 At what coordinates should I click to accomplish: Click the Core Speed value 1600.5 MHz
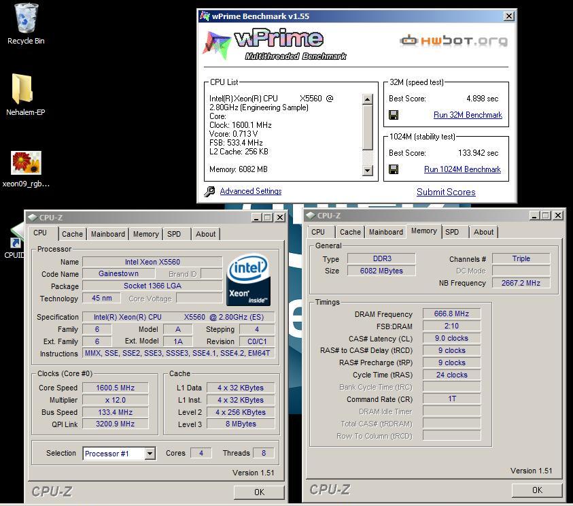point(115,388)
